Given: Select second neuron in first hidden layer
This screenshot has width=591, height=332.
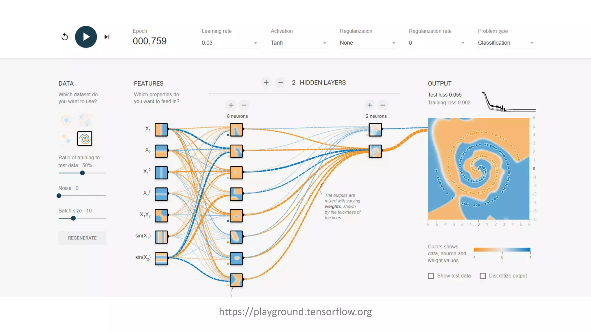Looking at the screenshot, I should [x=236, y=151].
